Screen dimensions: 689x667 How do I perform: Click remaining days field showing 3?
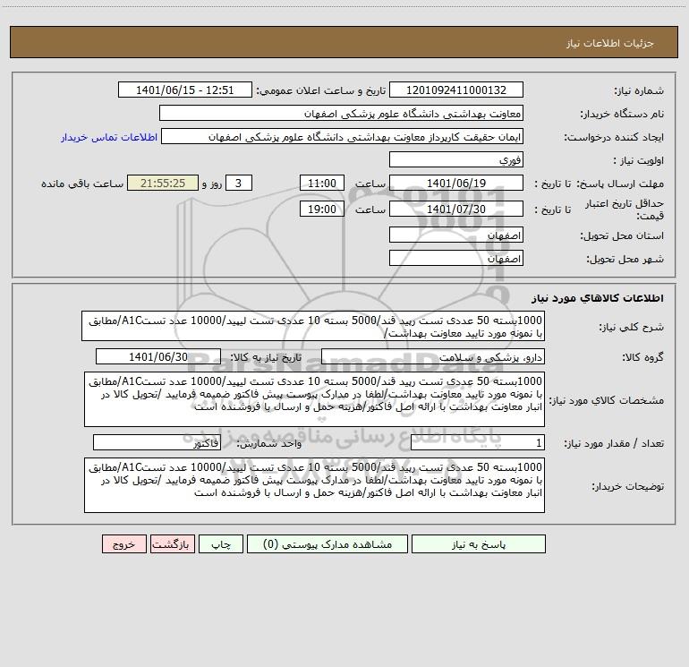click(x=239, y=183)
